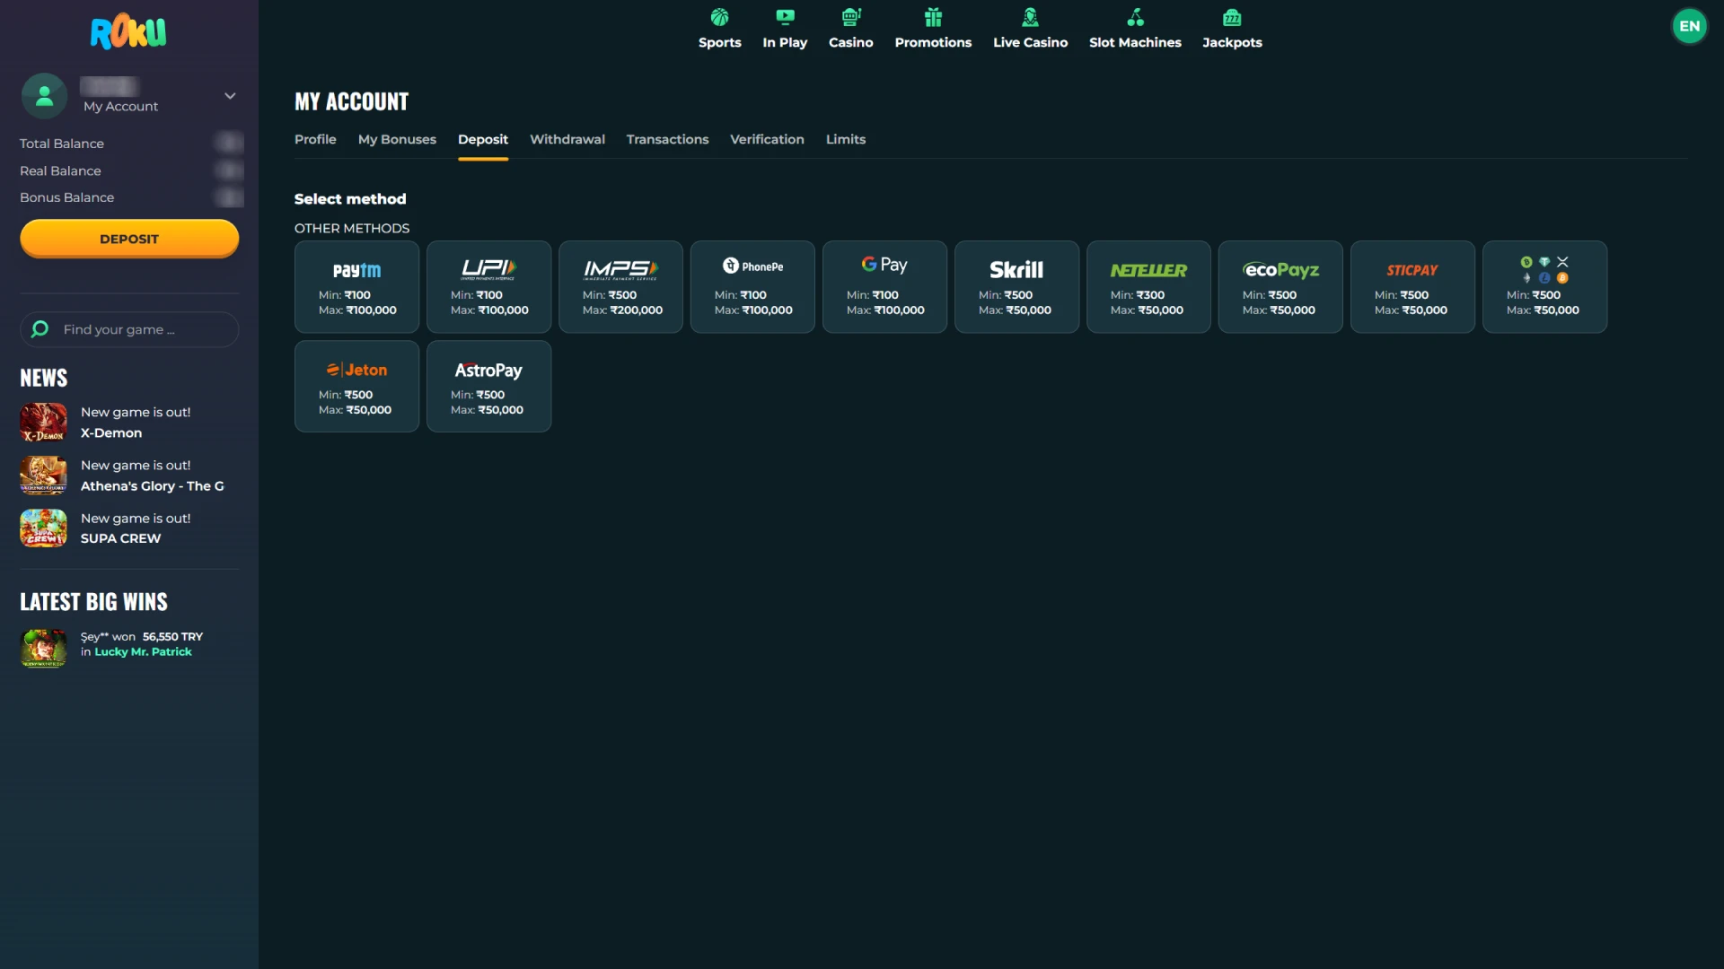Open the EN language selector
The width and height of the screenshot is (1724, 969).
1689,26
